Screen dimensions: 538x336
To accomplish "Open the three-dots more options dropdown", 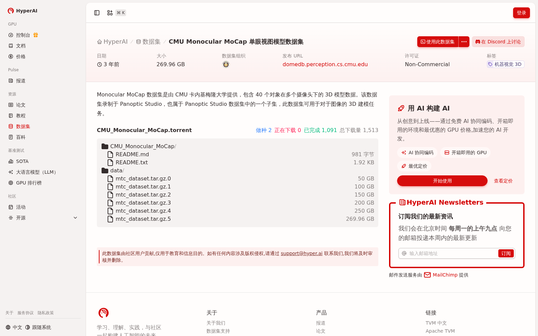I will pos(464,42).
